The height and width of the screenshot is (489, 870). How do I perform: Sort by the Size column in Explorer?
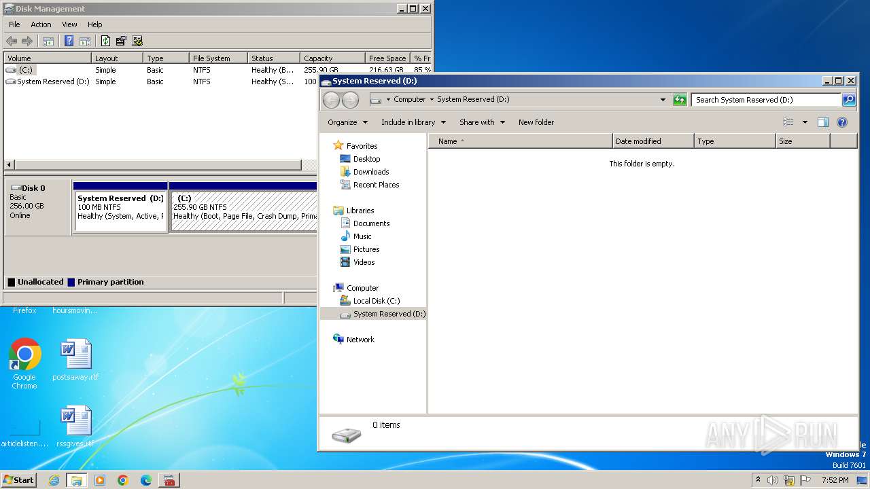[x=803, y=141]
